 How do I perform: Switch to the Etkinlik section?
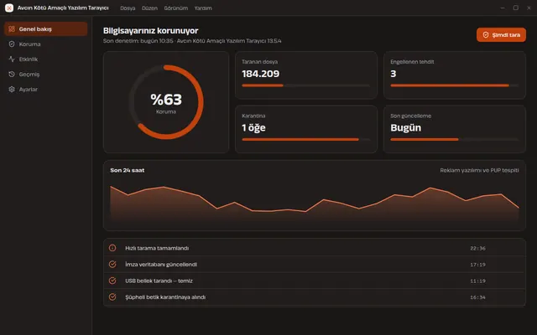click(46, 59)
